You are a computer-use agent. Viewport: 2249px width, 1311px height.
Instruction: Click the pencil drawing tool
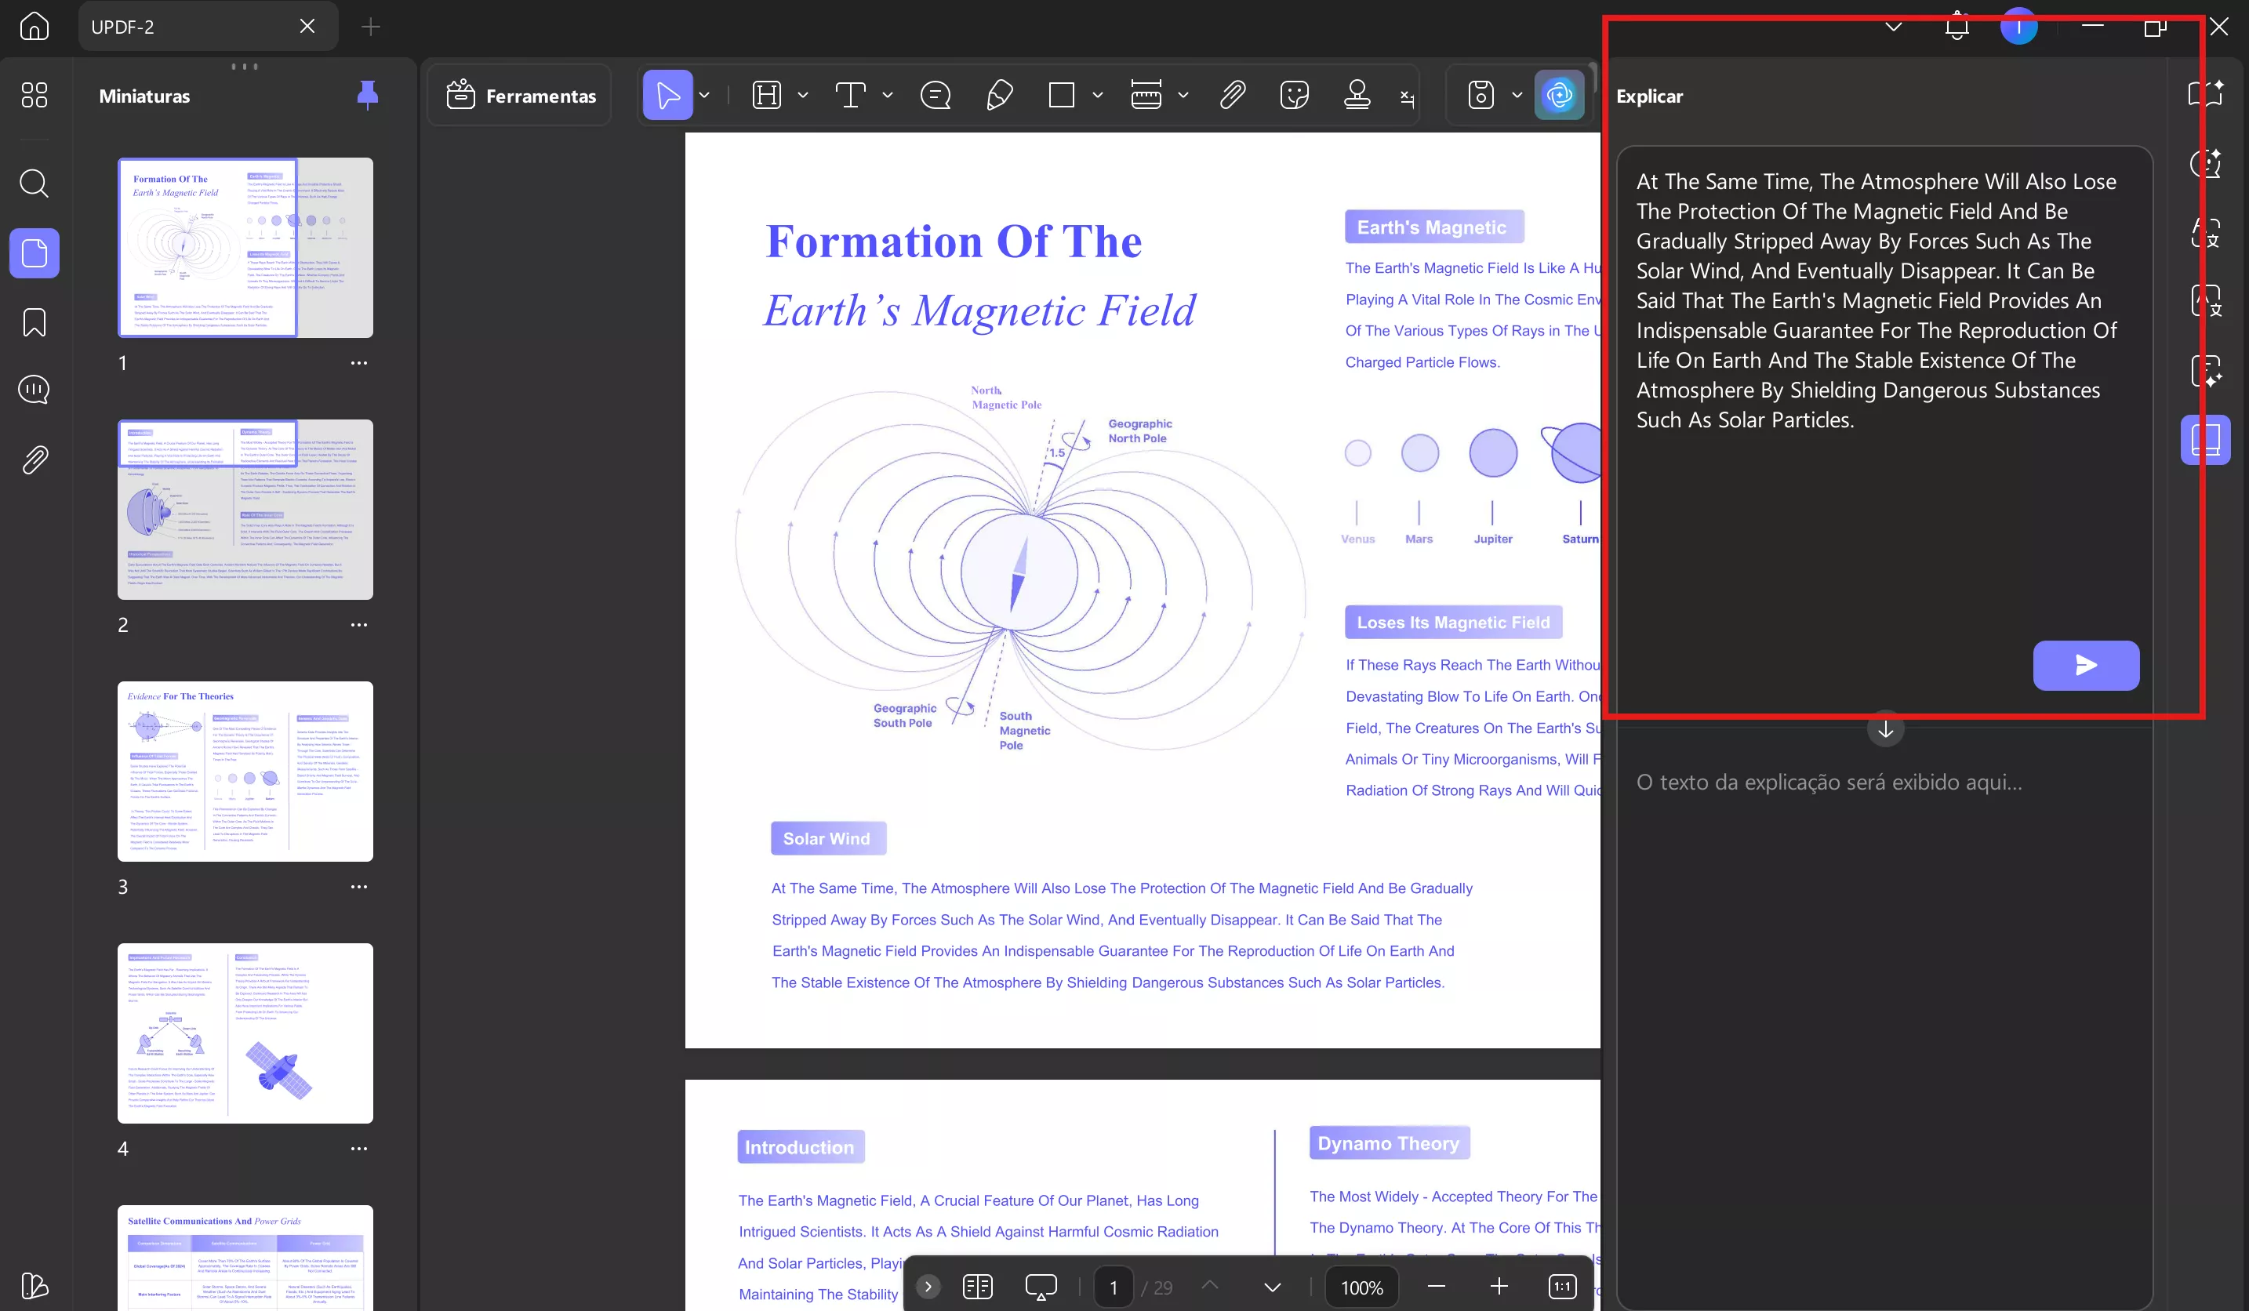coord(999,95)
